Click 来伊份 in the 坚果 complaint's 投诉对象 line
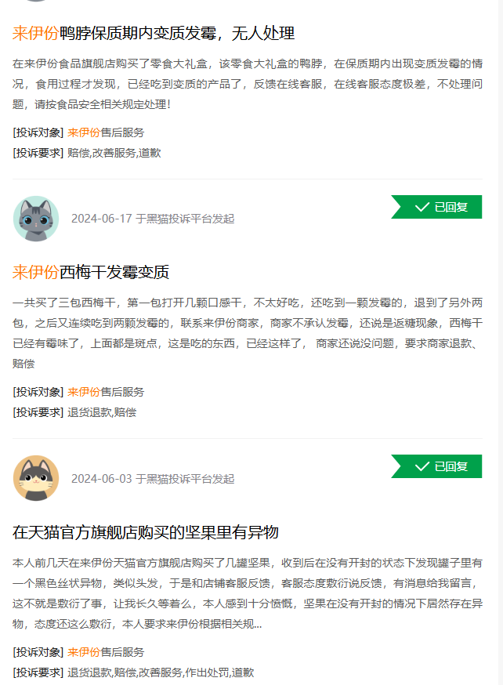503x685 pixels. (x=84, y=652)
